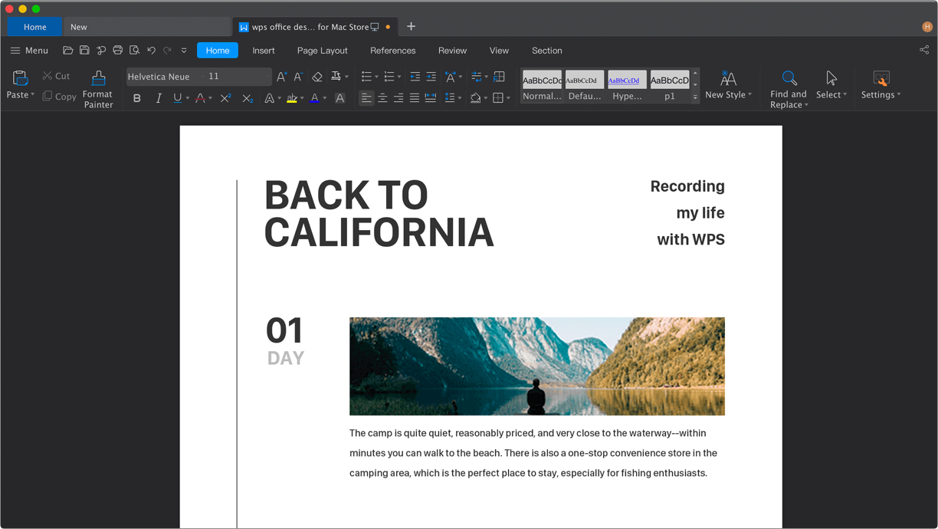This screenshot has height=529, width=938.
Task: Increase the font size
Action: (280, 77)
